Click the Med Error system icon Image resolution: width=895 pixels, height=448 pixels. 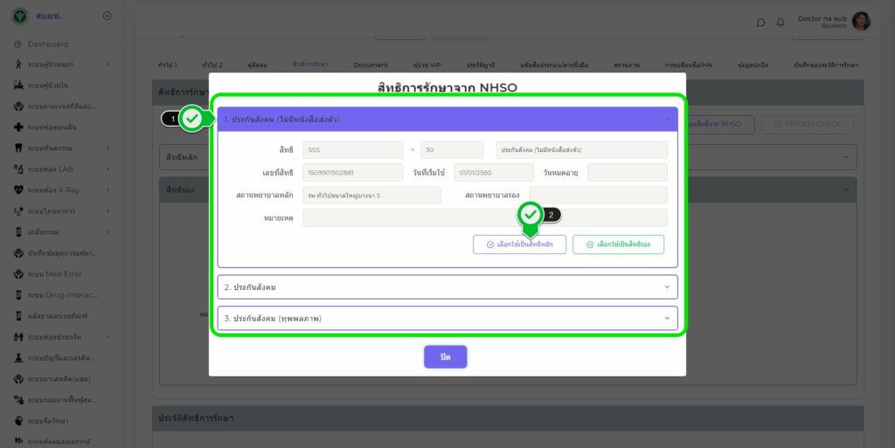(17, 273)
